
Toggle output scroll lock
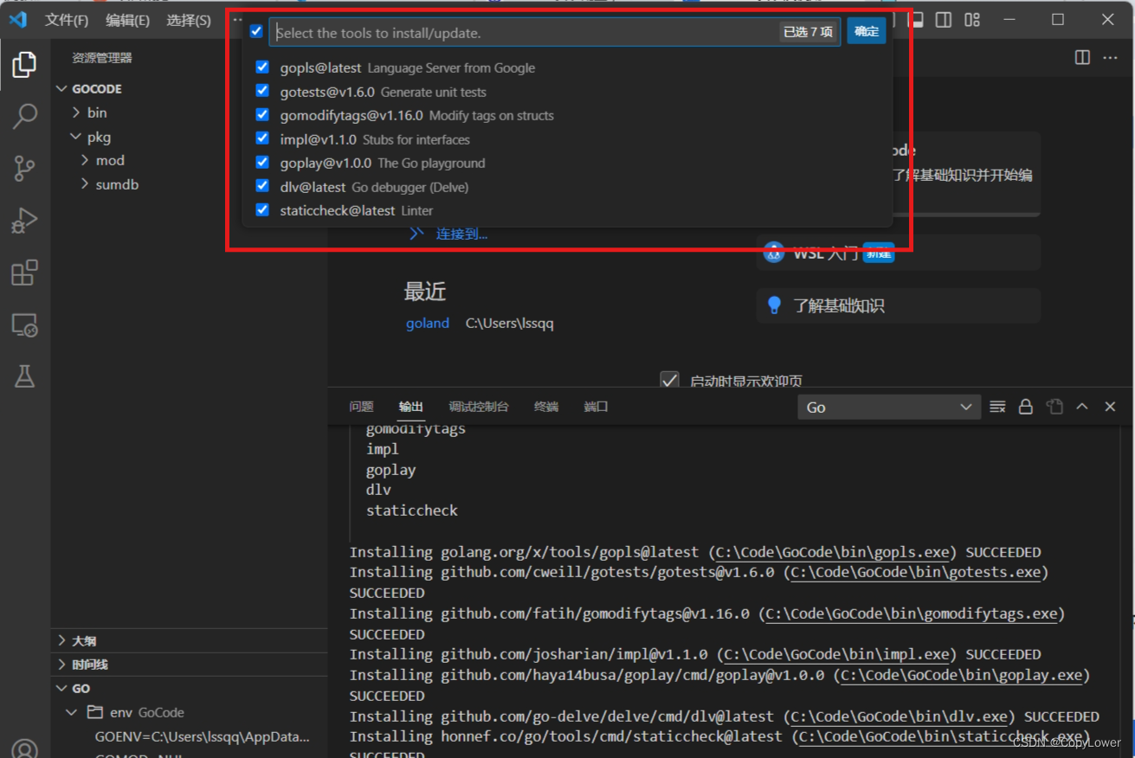click(x=1026, y=407)
